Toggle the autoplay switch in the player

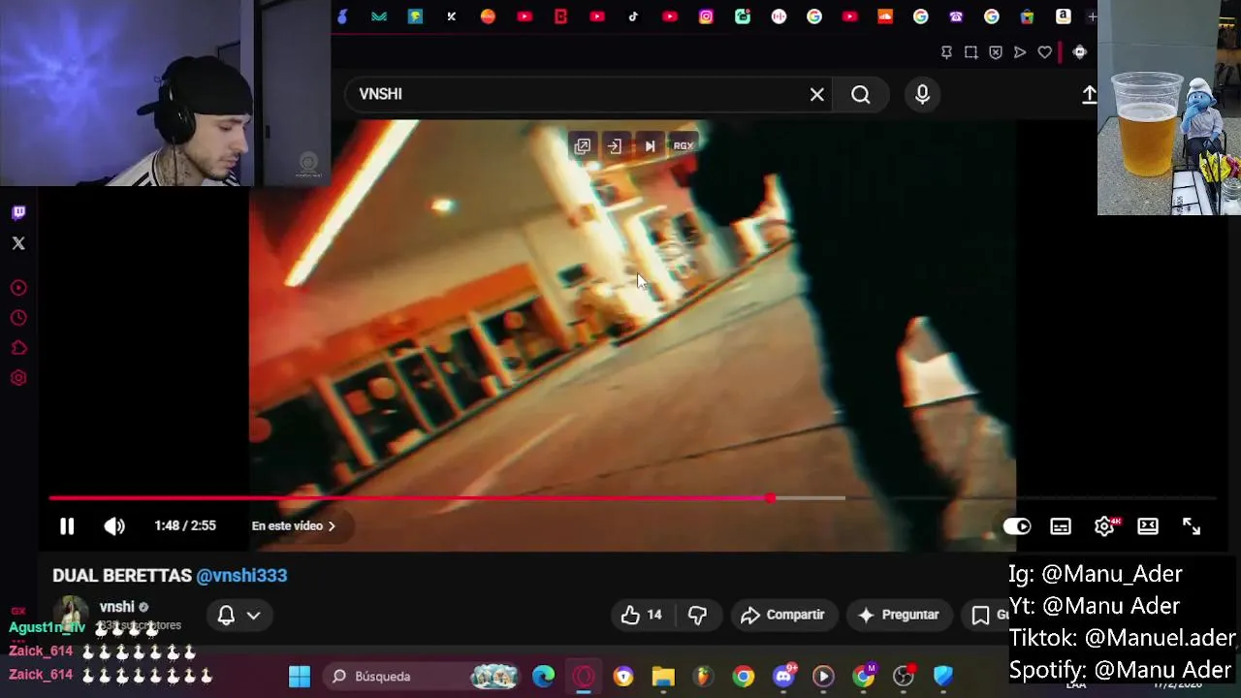pyautogui.click(x=1016, y=526)
